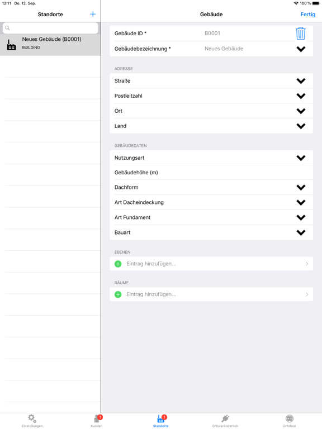Select the factory icon of Neues Gebäude
Image resolution: width=322 pixels, height=429 pixels.
pos(11,45)
